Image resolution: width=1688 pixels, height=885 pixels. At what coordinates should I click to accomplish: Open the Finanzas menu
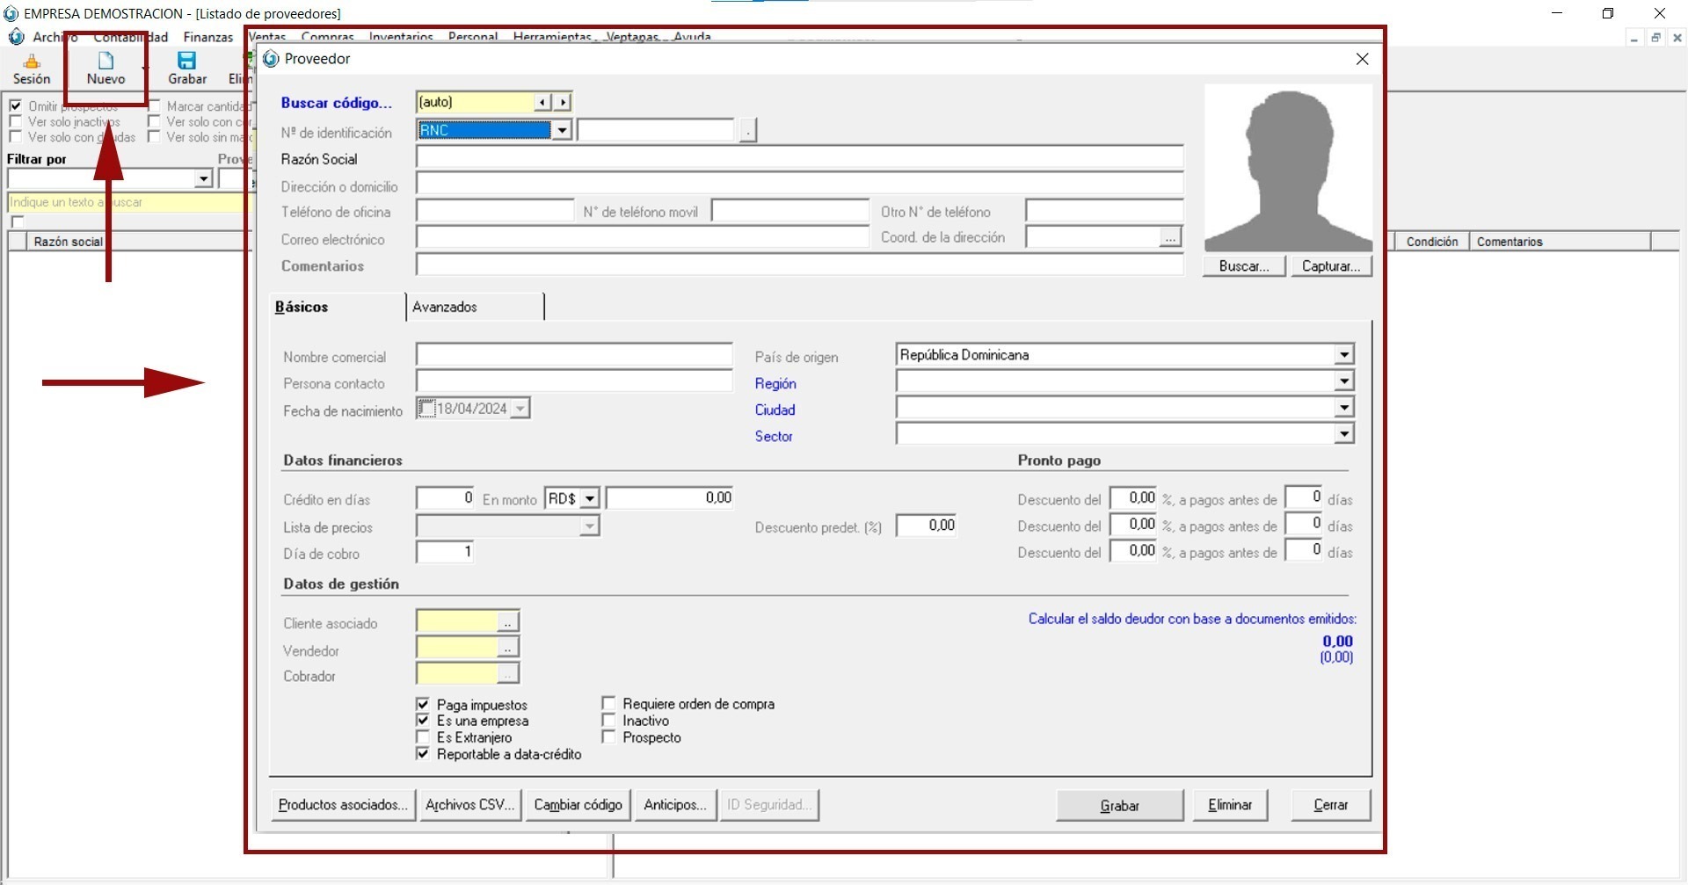[207, 37]
